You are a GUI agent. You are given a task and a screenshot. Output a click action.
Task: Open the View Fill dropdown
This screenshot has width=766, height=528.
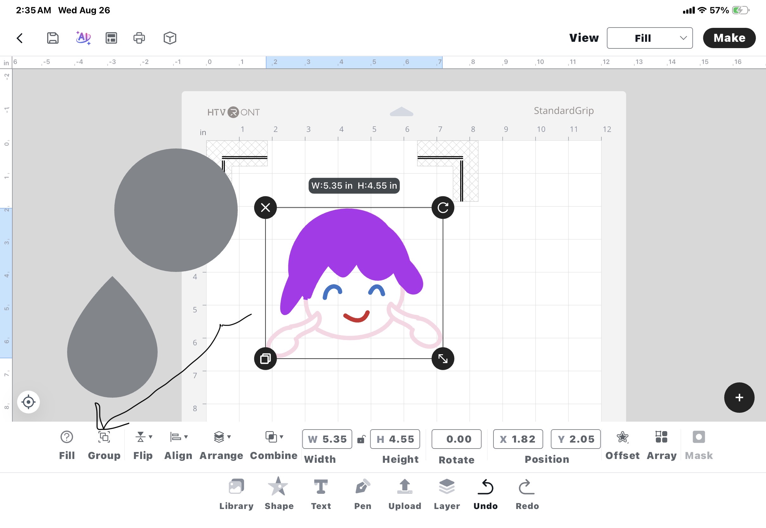click(650, 38)
